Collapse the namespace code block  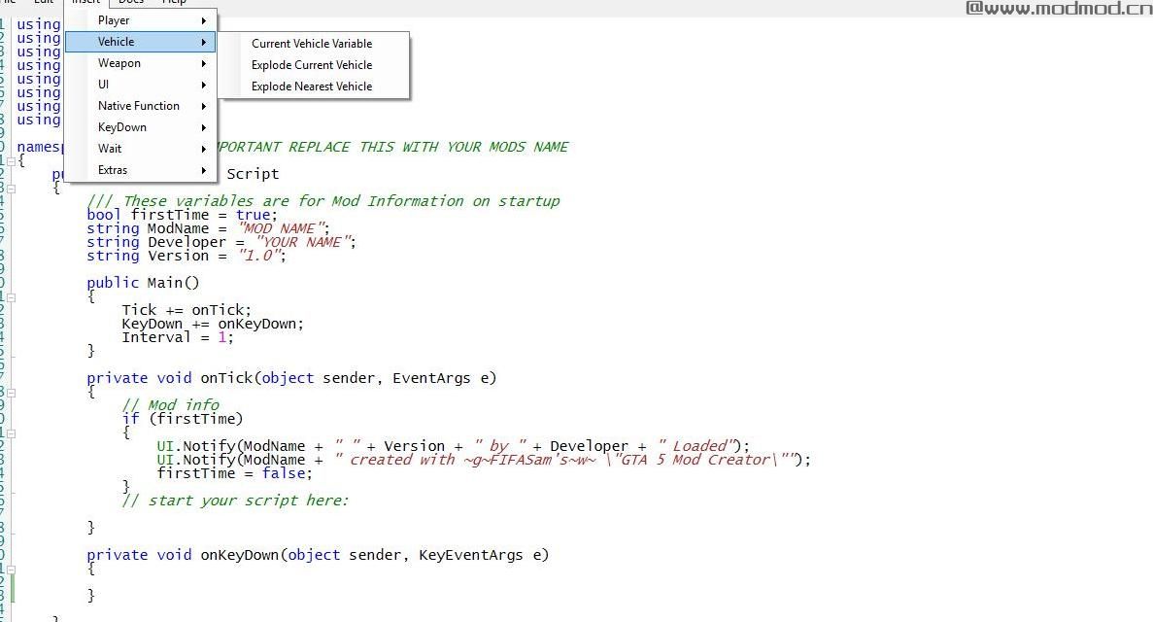[x=11, y=160]
